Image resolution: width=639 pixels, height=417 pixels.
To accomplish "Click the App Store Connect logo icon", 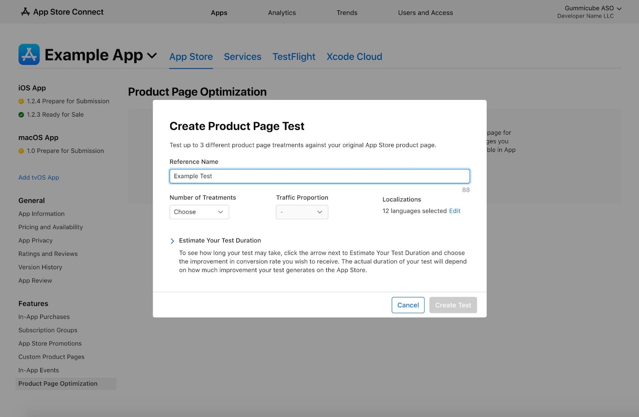I will pyautogui.click(x=25, y=12).
